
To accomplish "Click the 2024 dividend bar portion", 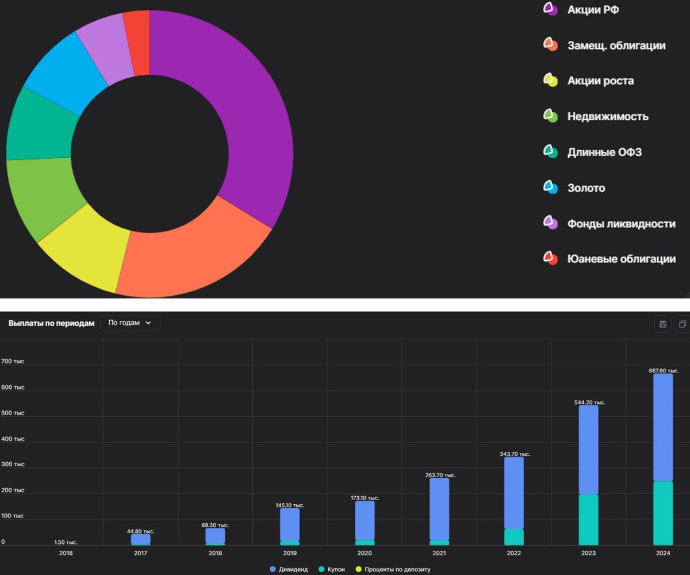I will [663, 428].
